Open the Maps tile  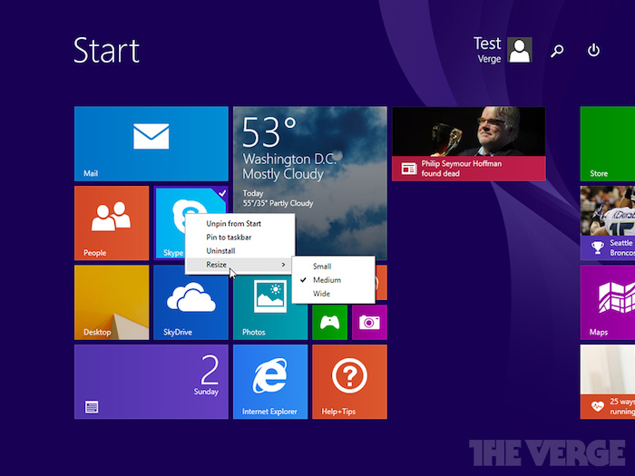[607, 302]
